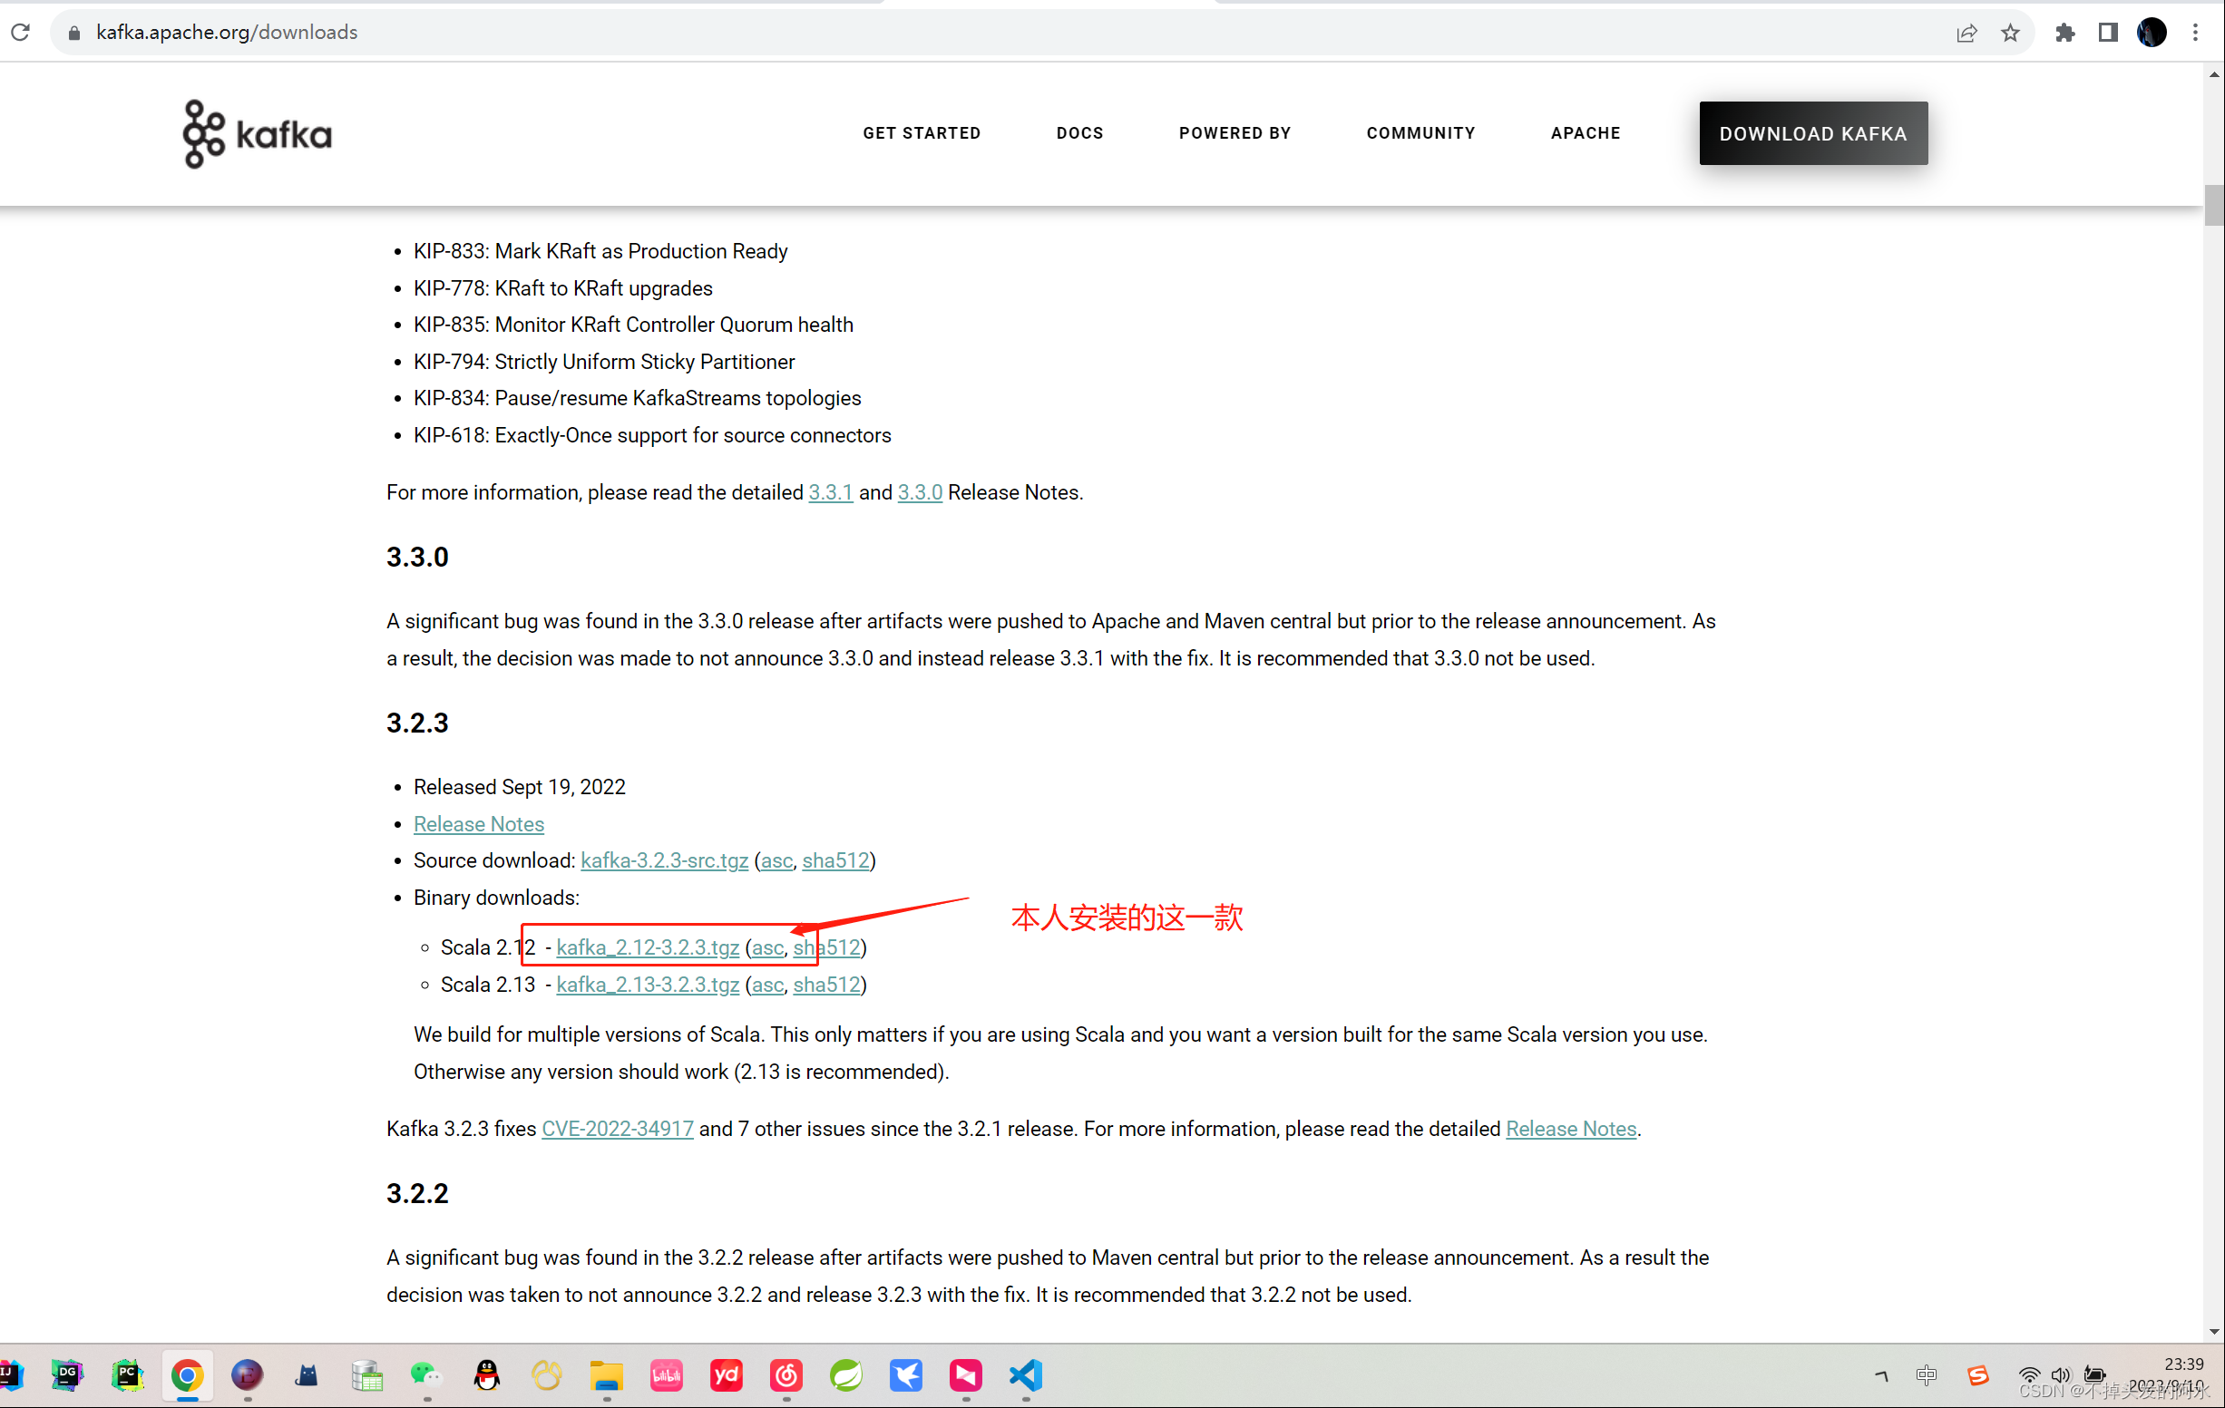
Task: Open sha512 checksum for Scala 2.12 binary
Action: point(826,947)
